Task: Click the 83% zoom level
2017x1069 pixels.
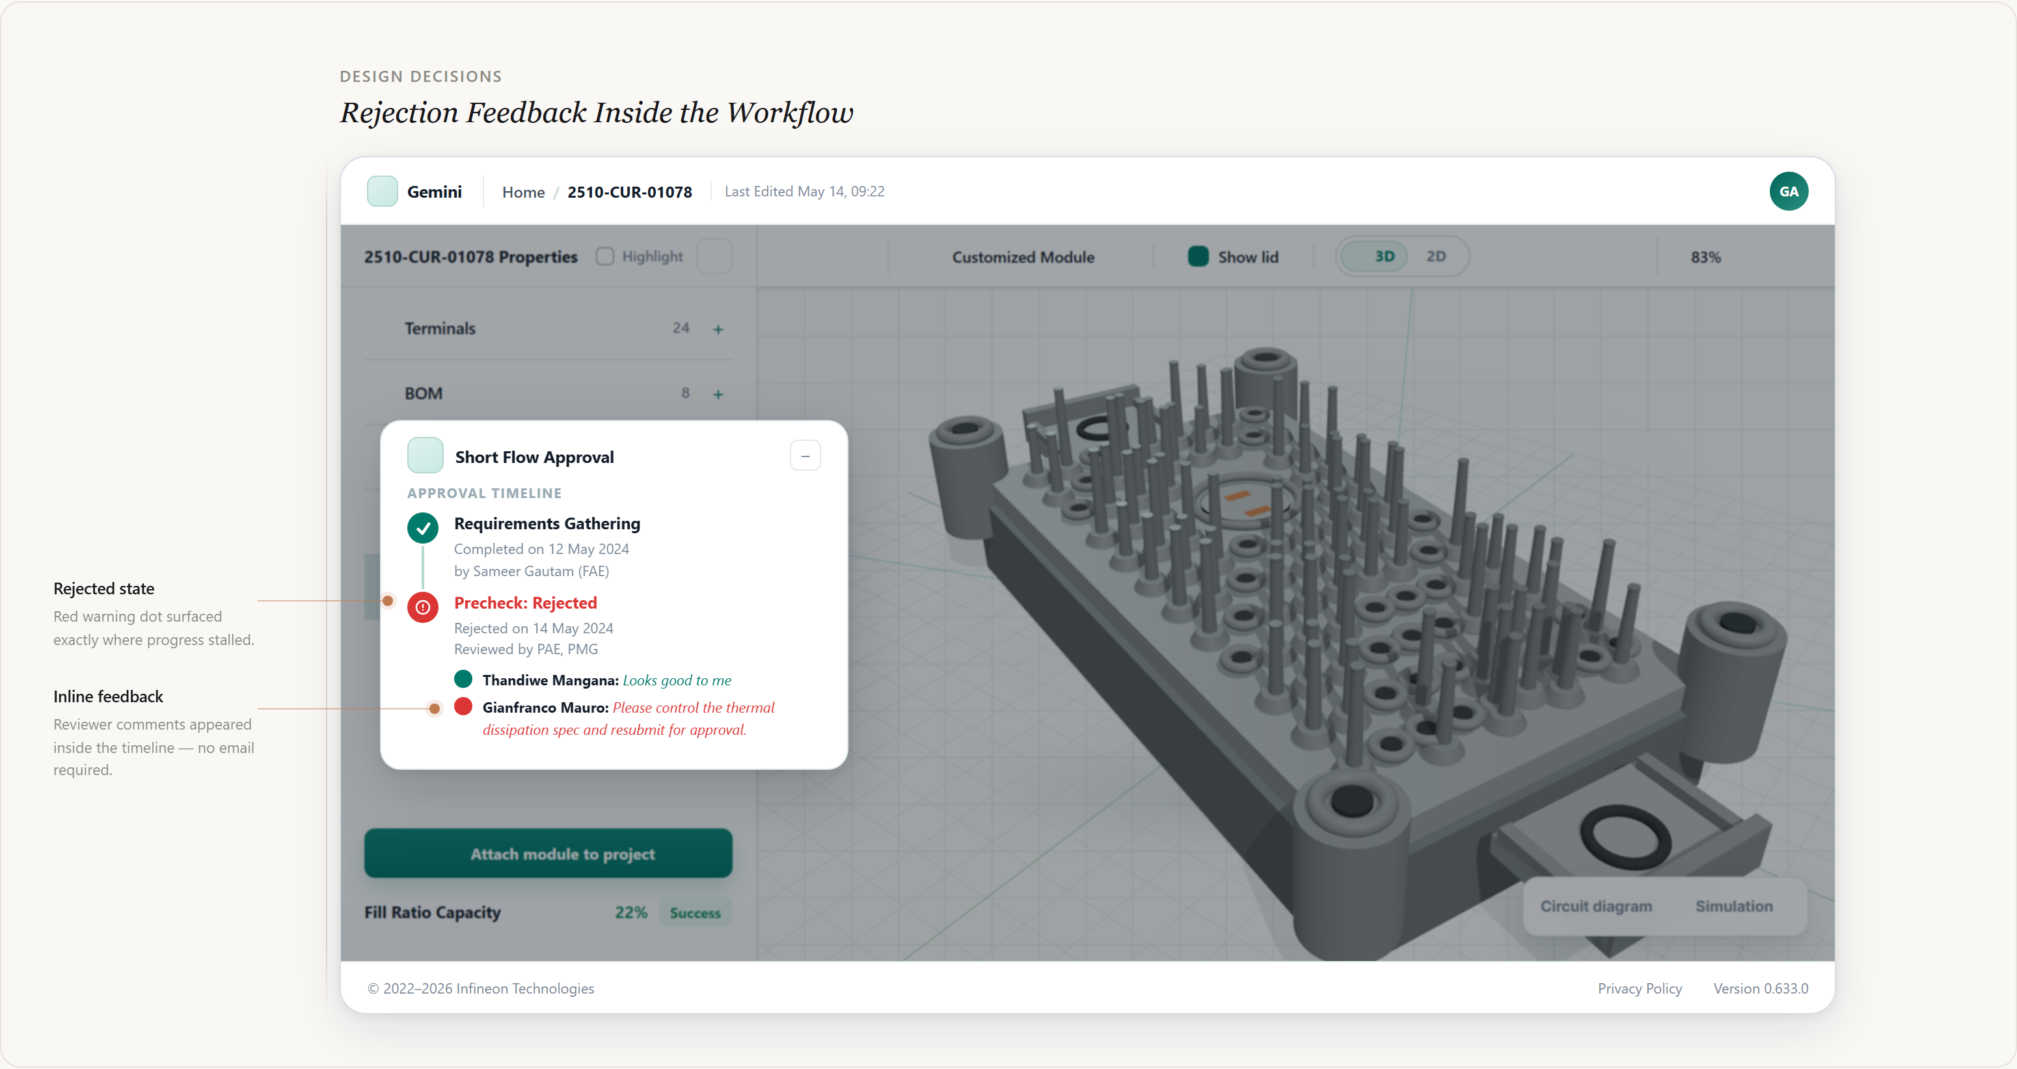Action: [1705, 257]
